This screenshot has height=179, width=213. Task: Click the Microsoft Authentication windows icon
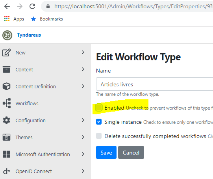point(6,154)
